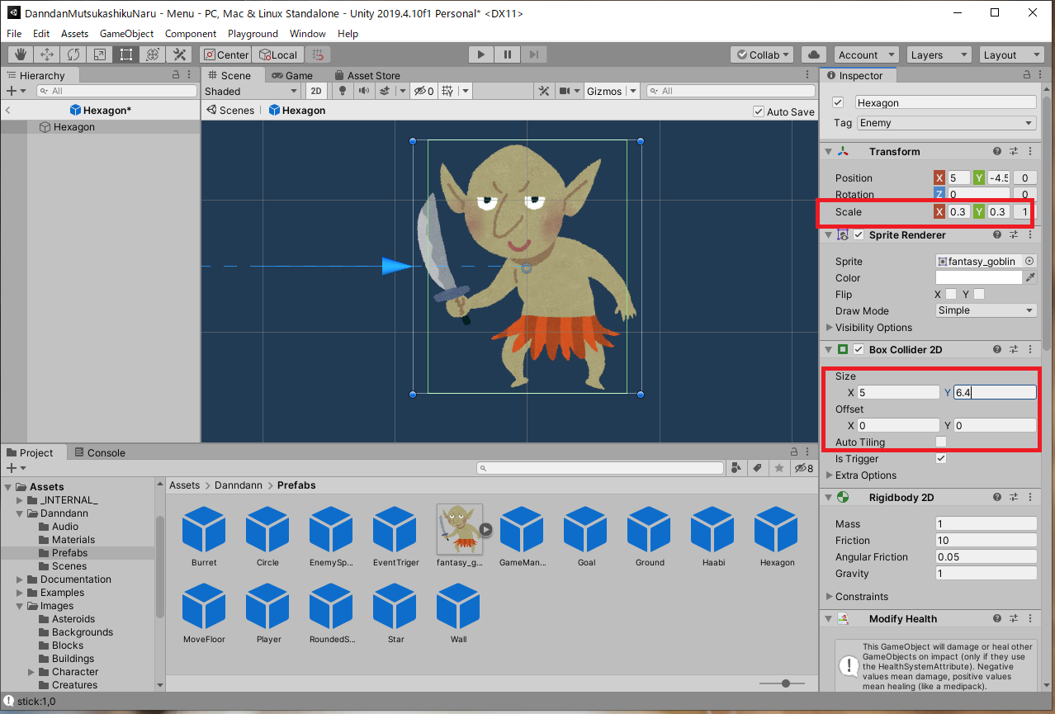Open cloud Services icon

point(814,54)
